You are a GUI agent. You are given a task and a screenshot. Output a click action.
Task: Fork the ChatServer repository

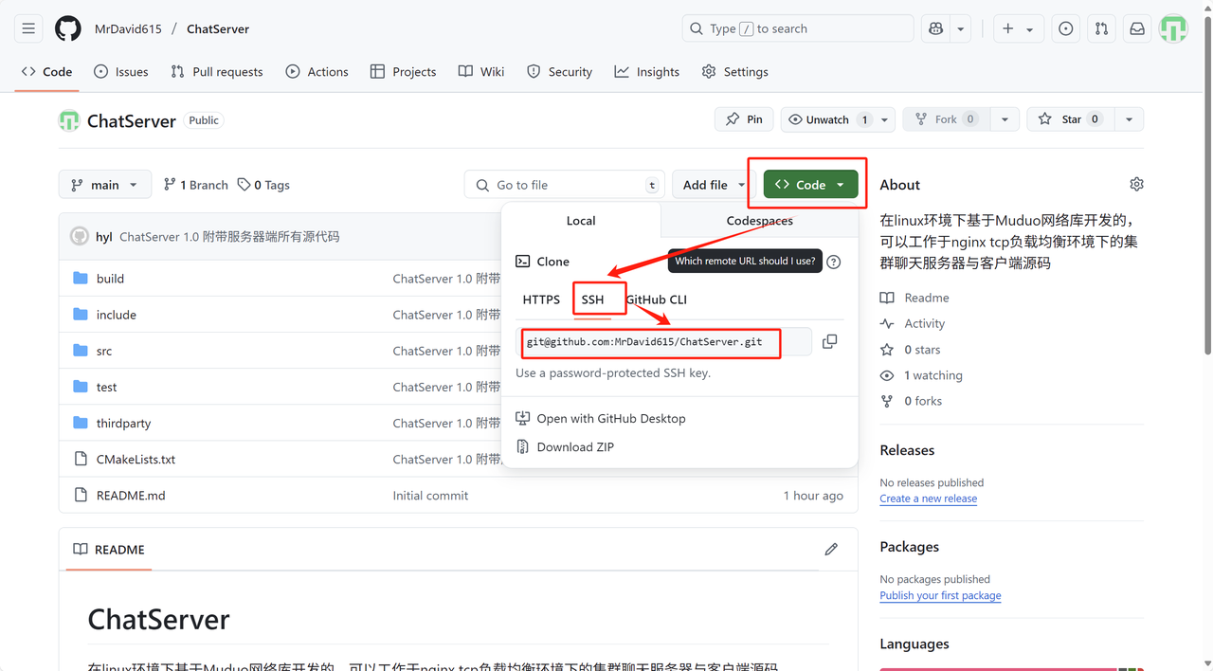coord(946,119)
